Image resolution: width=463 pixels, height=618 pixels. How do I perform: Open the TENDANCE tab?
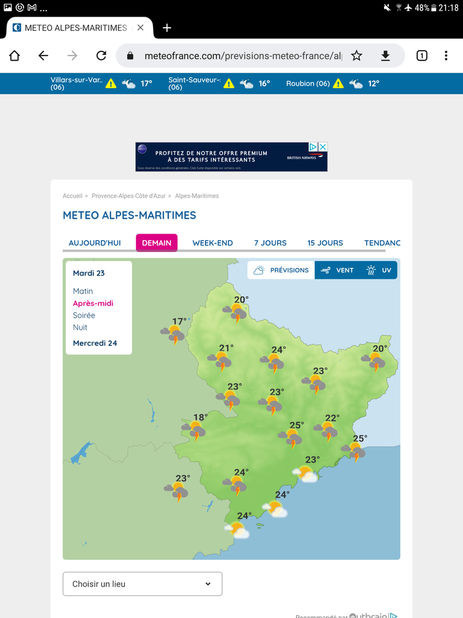(x=382, y=243)
